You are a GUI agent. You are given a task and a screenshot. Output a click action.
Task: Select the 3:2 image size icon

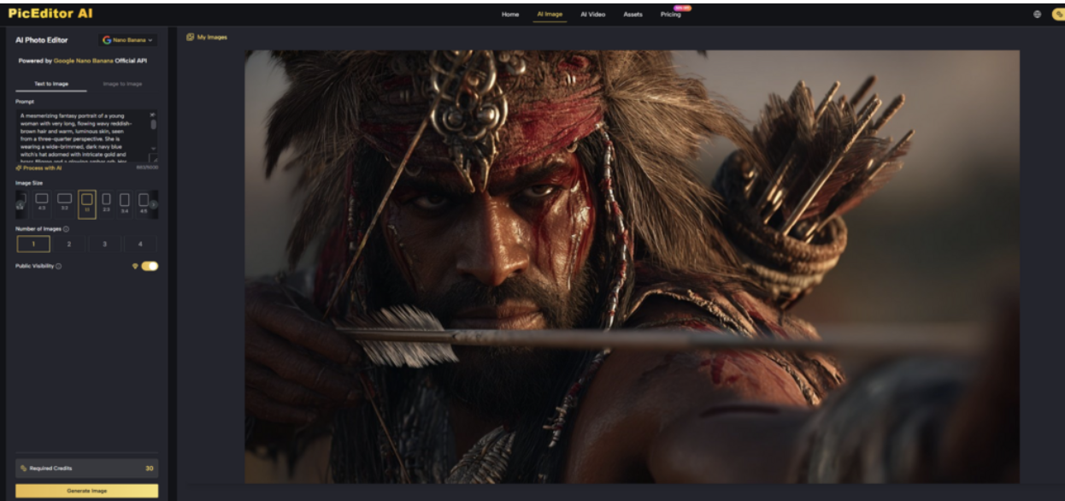(x=64, y=201)
